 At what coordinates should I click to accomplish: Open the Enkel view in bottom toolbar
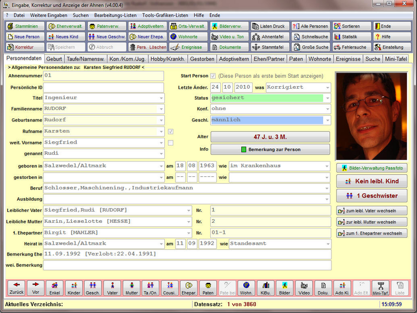[54, 288]
